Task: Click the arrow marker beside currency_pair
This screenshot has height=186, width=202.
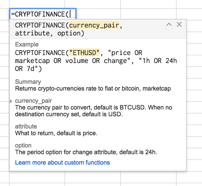Action: click(x=11, y=101)
